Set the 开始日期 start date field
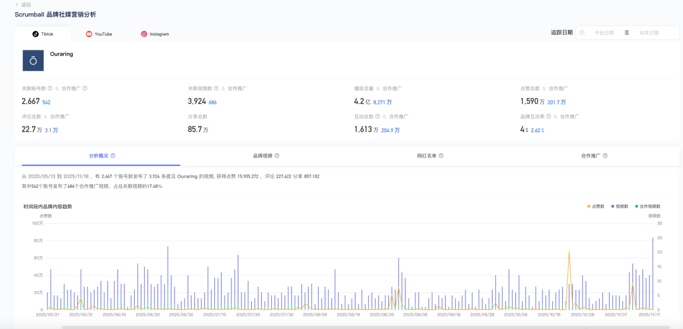This screenshot has width=683, height=329. [x=604, y=33]
